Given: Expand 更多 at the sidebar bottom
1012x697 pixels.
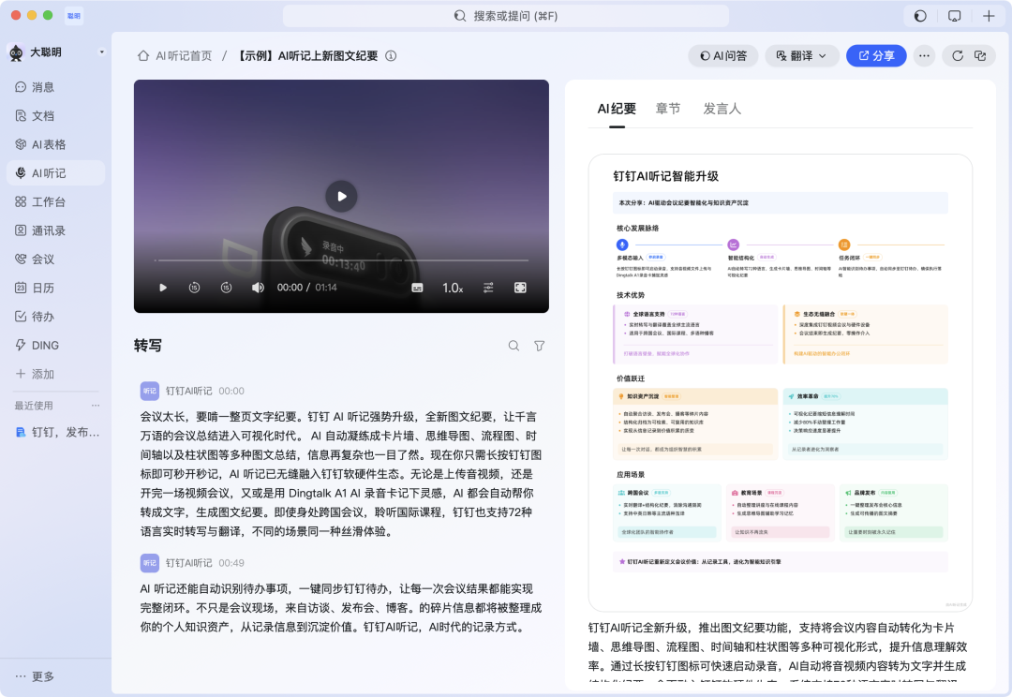Looking at the screenshot, I should (35, 676).
